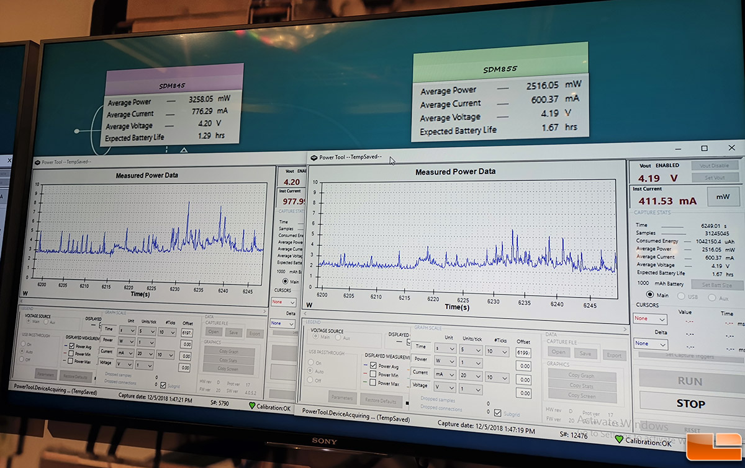Click the SDM845 average power value 3258.05
745x468 pixels.
202,98
